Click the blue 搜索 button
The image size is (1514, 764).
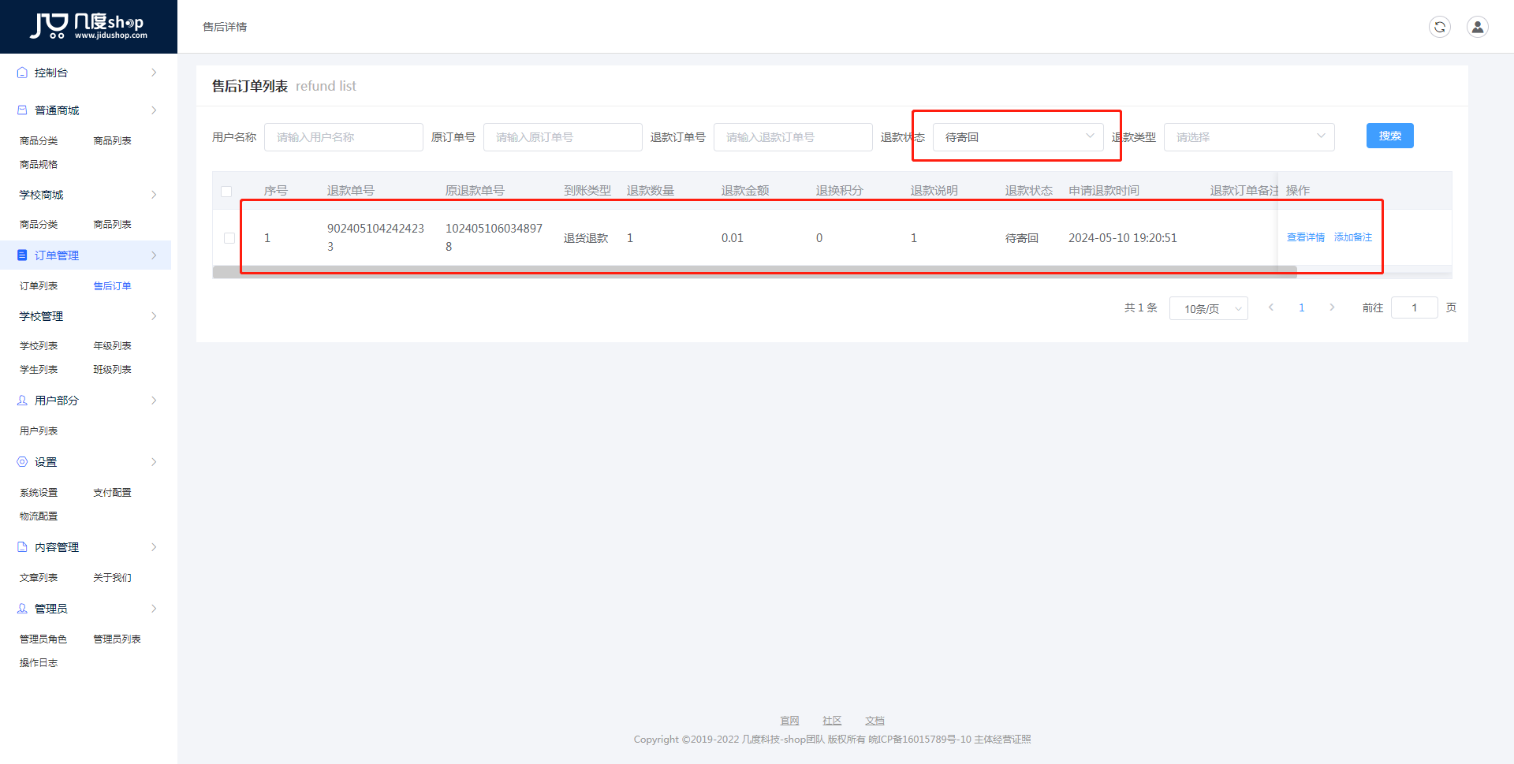tap(1389, 136)
